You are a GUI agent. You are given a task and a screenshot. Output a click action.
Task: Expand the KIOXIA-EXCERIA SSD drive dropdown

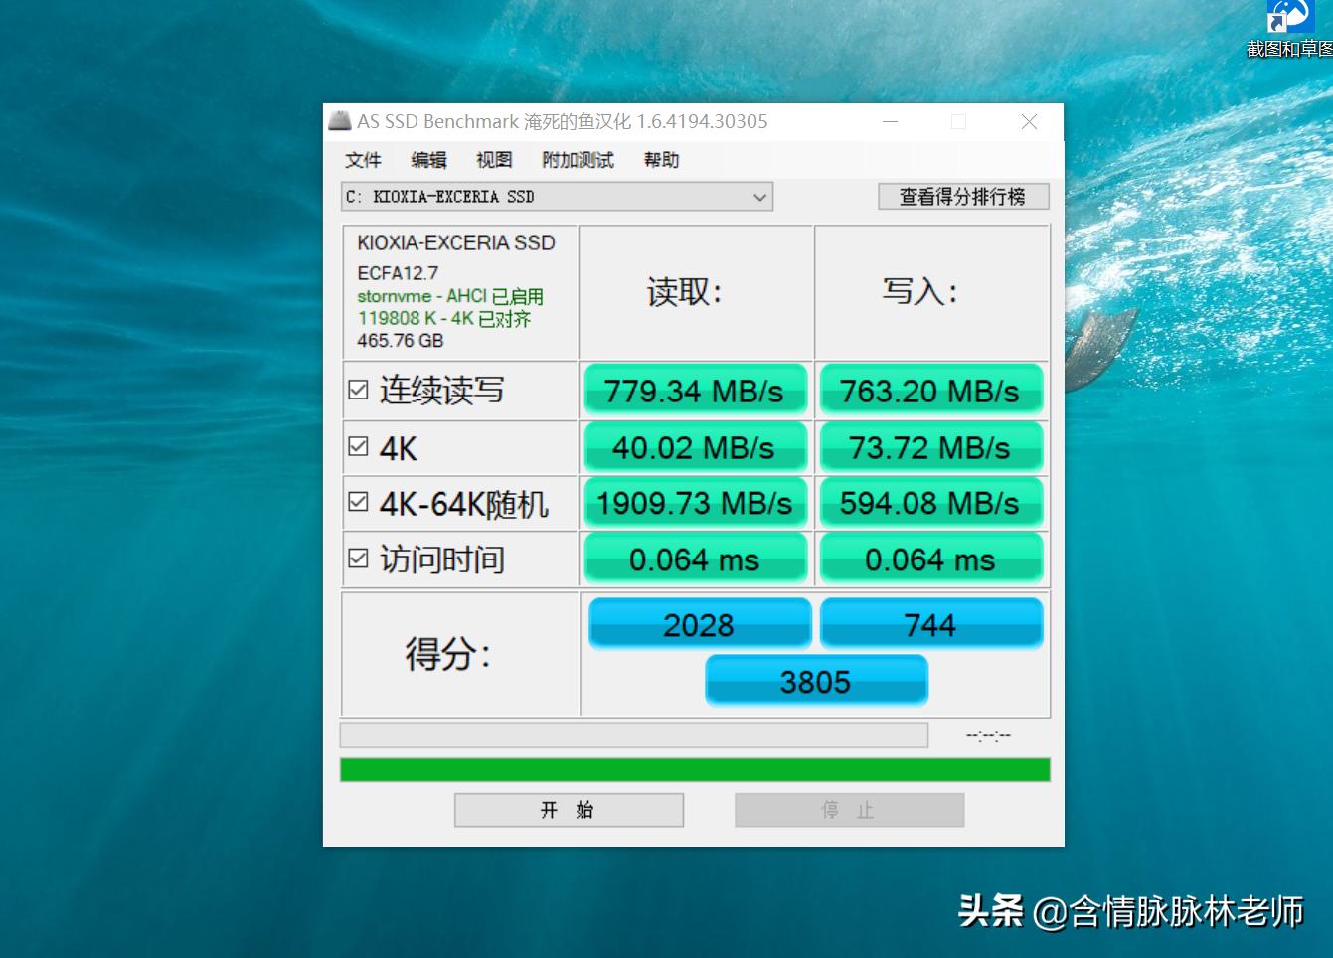(758, 196)
